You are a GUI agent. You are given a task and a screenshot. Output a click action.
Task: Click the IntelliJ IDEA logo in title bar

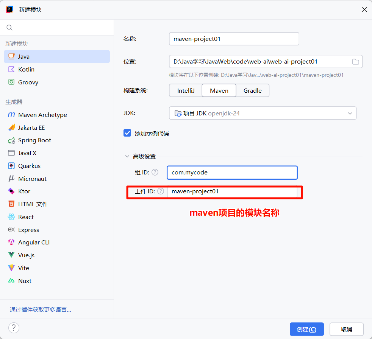point(9,9)
